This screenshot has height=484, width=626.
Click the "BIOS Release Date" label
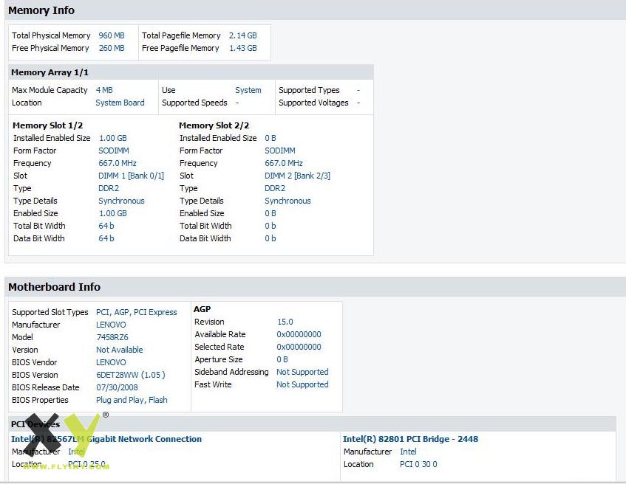tap(46, 388)
